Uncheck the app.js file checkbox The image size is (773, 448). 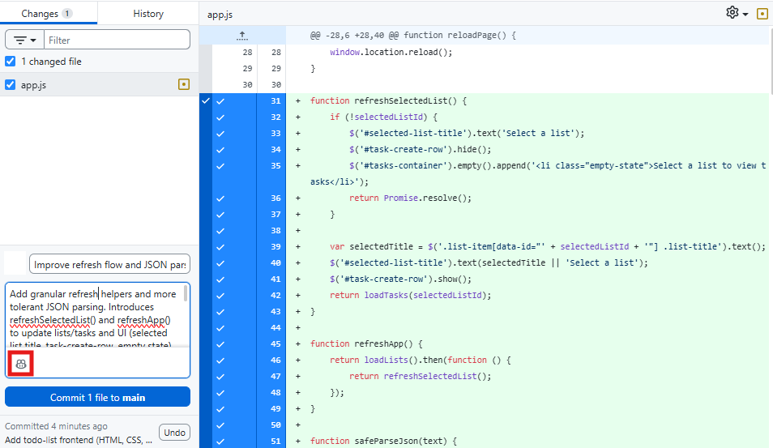(x=11, y=84)
